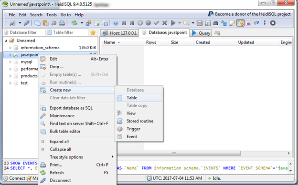Click the Paste clipboard toolbar icon
298x185 pixels.
tap(46, 23)
